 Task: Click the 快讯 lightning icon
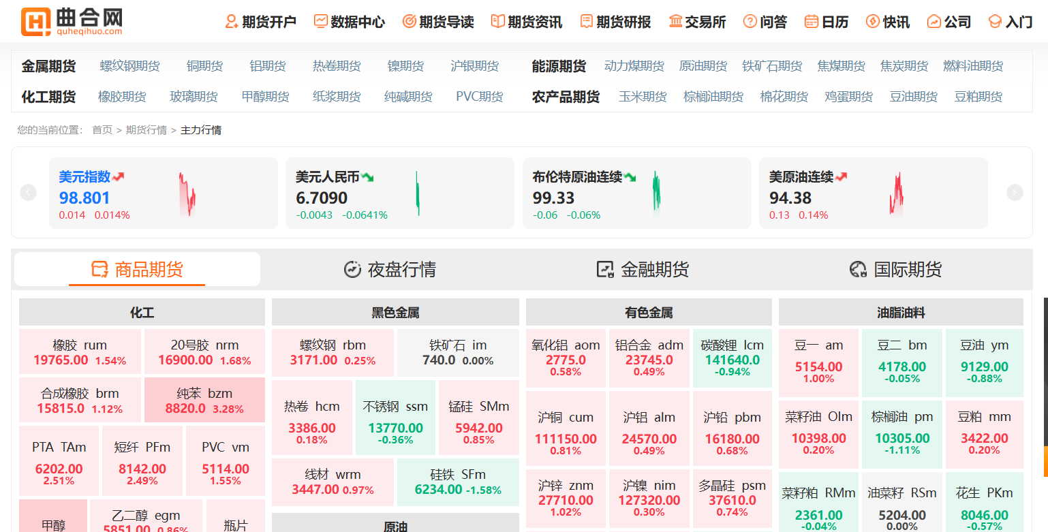click(x=873, y=22)
